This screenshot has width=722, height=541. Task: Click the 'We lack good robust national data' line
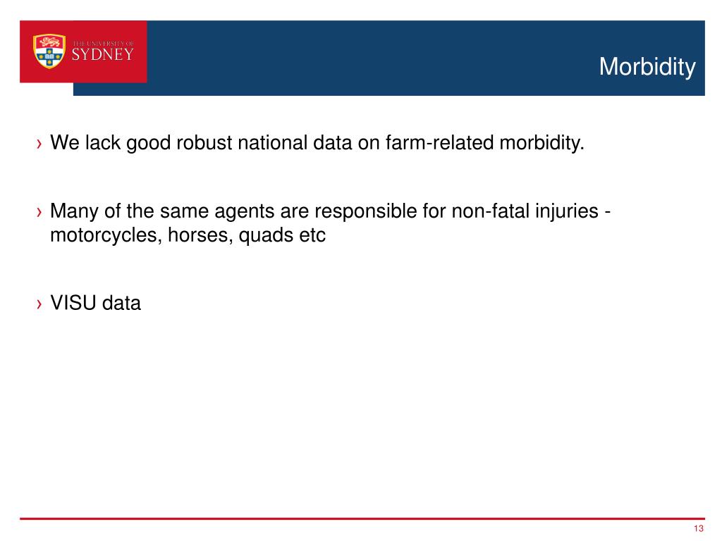(317, 143)
